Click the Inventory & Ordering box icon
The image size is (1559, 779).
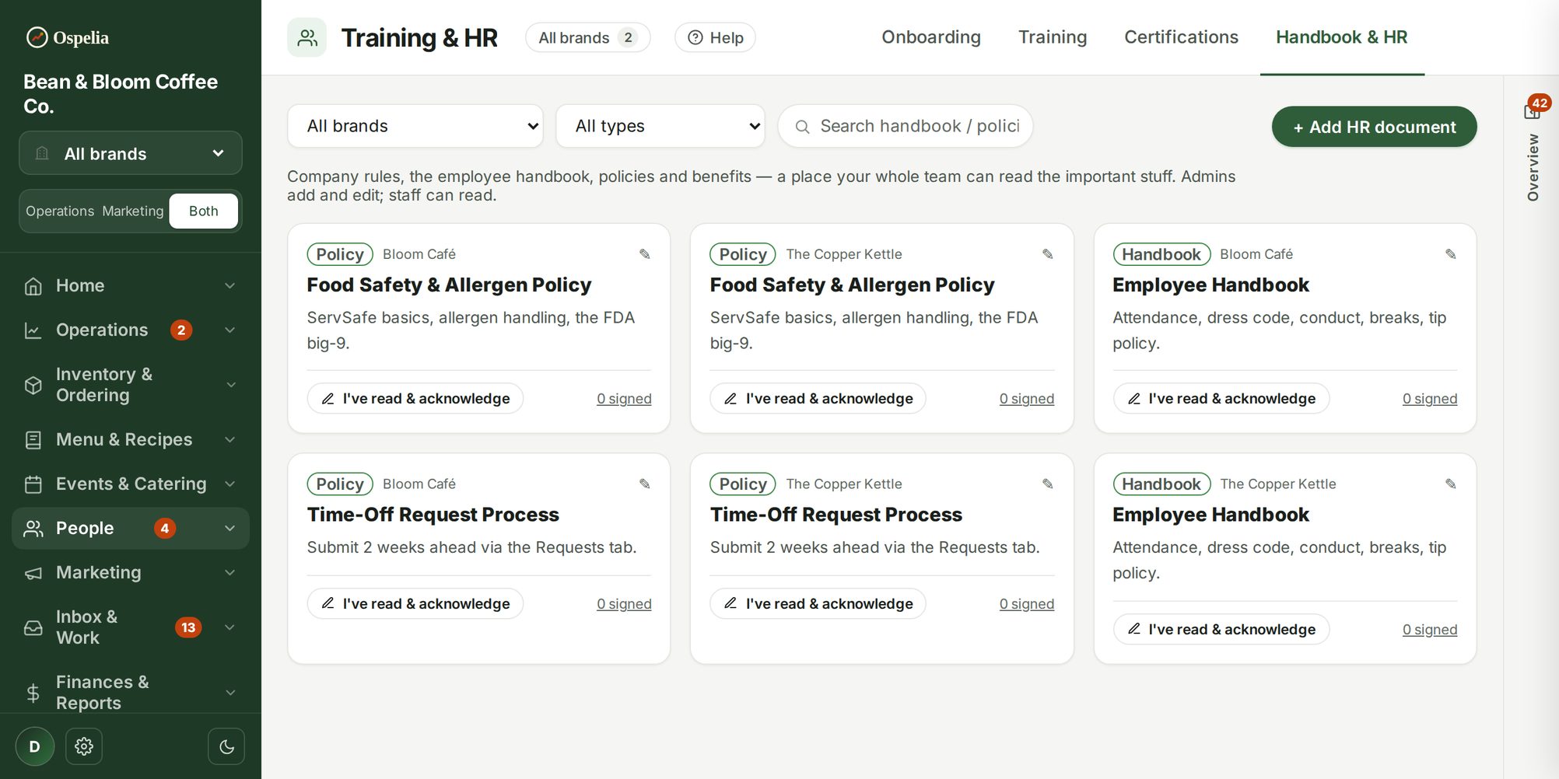coord(33,385)
